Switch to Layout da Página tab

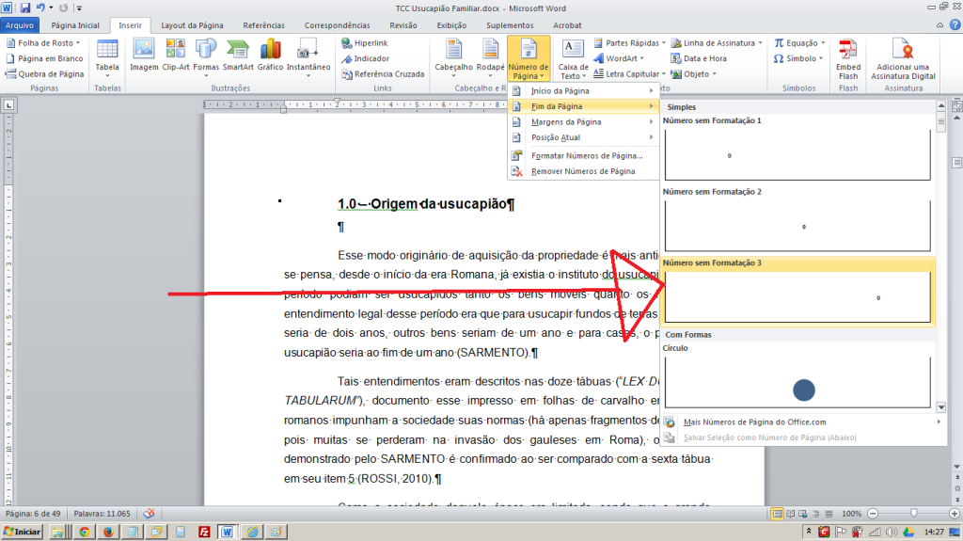click(x=192, y=25)
